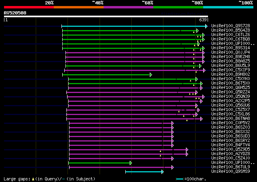Select the UniRef100_B6SZ03 label
The height and width of the screenshot is (182, 257).
point(230,127)
